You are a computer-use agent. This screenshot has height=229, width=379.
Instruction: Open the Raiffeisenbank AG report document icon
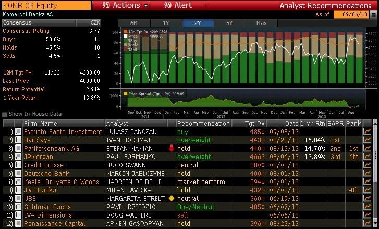[x=18, y=148]
